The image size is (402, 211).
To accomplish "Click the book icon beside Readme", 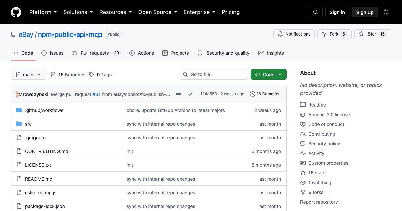I will (303, 105).
